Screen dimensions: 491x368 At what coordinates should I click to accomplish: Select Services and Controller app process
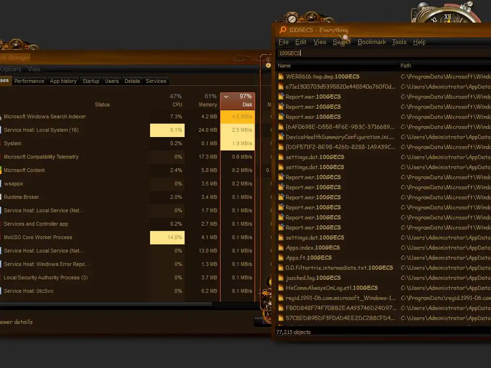click(x=35, y=224)
